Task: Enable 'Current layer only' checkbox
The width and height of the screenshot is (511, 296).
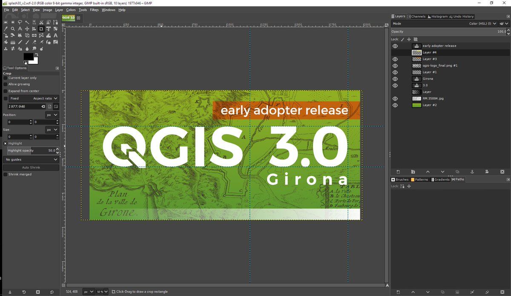Action: click(5, 78)
